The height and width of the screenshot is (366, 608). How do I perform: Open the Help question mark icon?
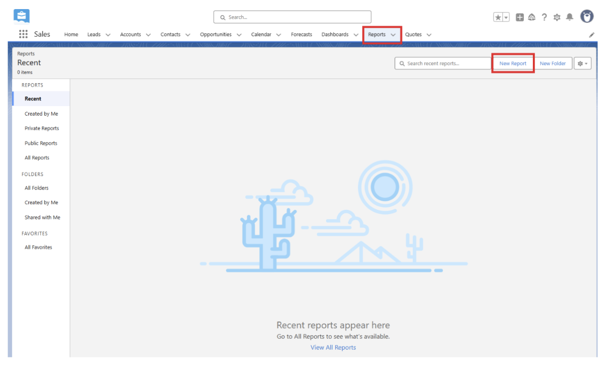point(544,17)
